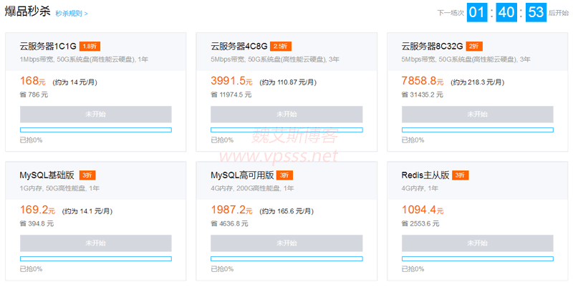The width and height of the screenshot is (573, 287).
Task: Click the 省 4636.8 元 savings text
Action: tap(229, 224)
